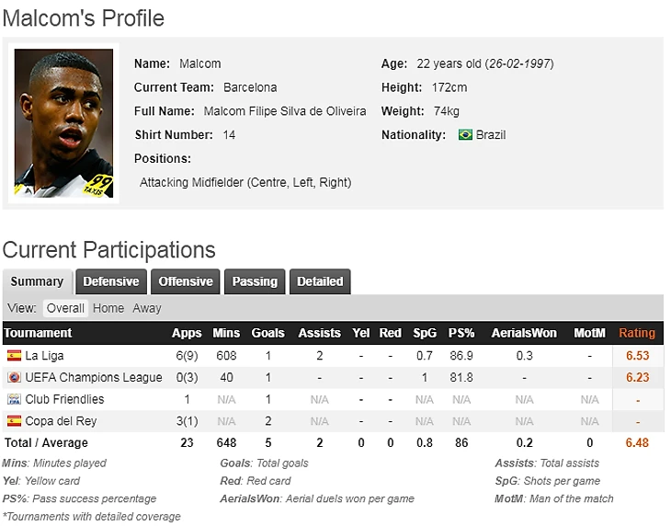The width and height of the screenshot is (671, 526).
Task: Select the Home view option
Action: [x=108, y=308]
